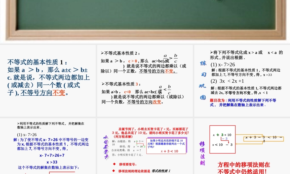The height and width of the screenshot is (174, 290).
Task: Click the red diamond bullet beside 移项要变号
Action: click(x=115, y=164)
